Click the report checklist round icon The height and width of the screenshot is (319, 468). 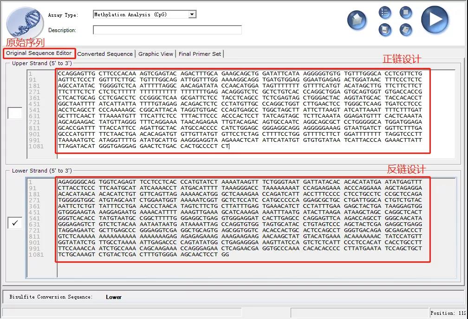coord(406,30)
